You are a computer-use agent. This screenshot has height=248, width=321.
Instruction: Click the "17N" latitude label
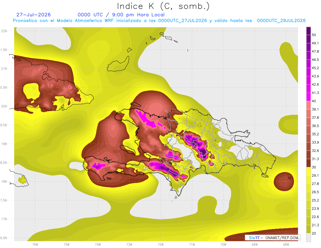tap(4, 219)
